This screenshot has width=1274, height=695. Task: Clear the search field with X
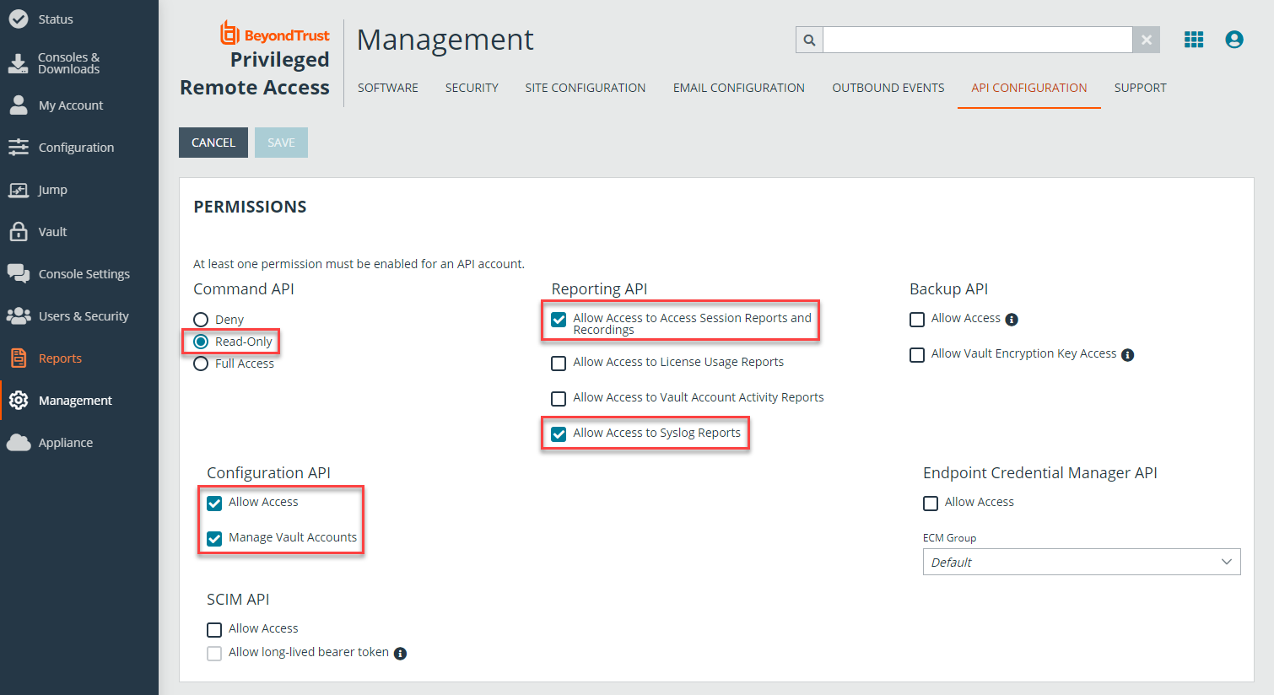tap(1147, 40)
